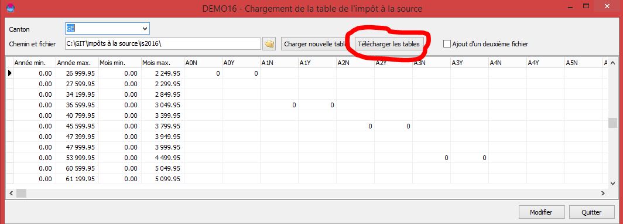Open the Canton dropdown list
The height and width of the screenshot is (224, 623).
click(145, 29)
